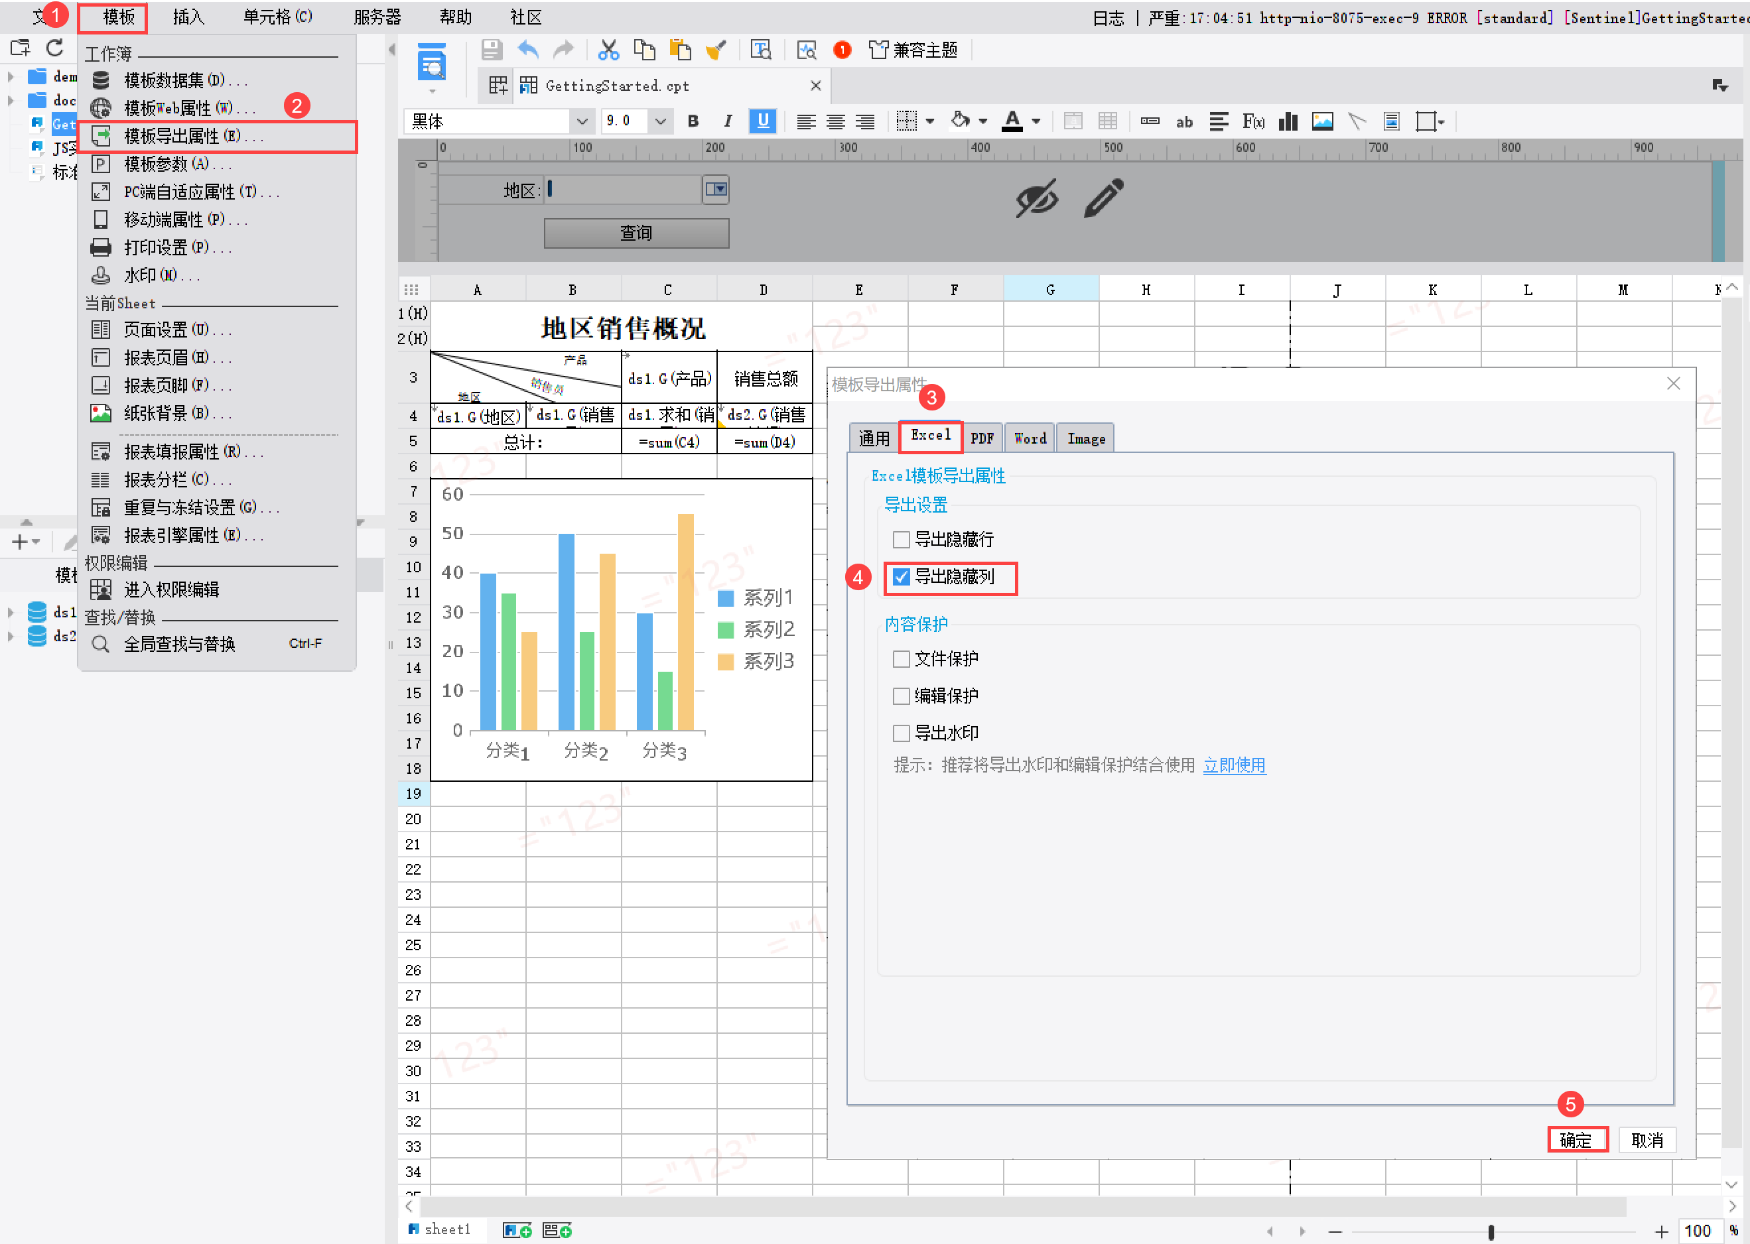The image size is (1750, 1244).
Task: Open the font name dropdown 黑体
Action: pos(582,121)
